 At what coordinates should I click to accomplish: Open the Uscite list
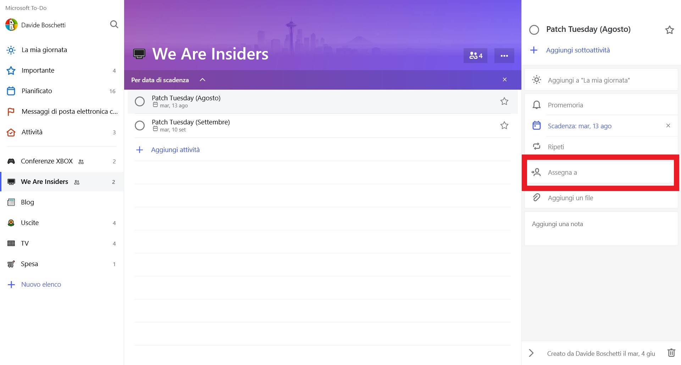pos(62,223)
